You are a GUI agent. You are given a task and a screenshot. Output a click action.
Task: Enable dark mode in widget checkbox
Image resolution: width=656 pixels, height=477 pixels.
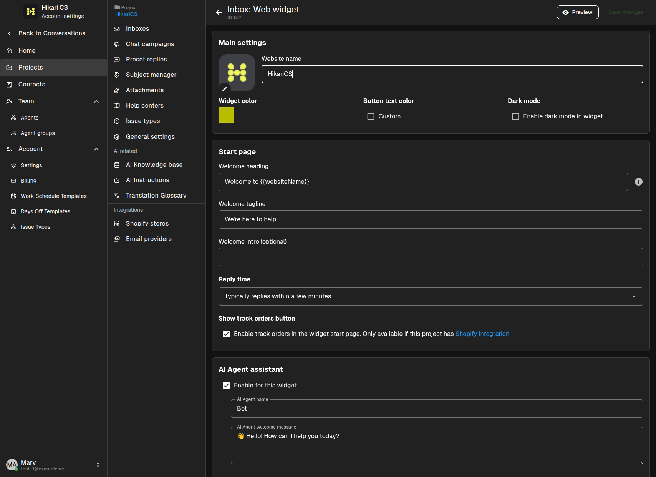pos(515,116)
